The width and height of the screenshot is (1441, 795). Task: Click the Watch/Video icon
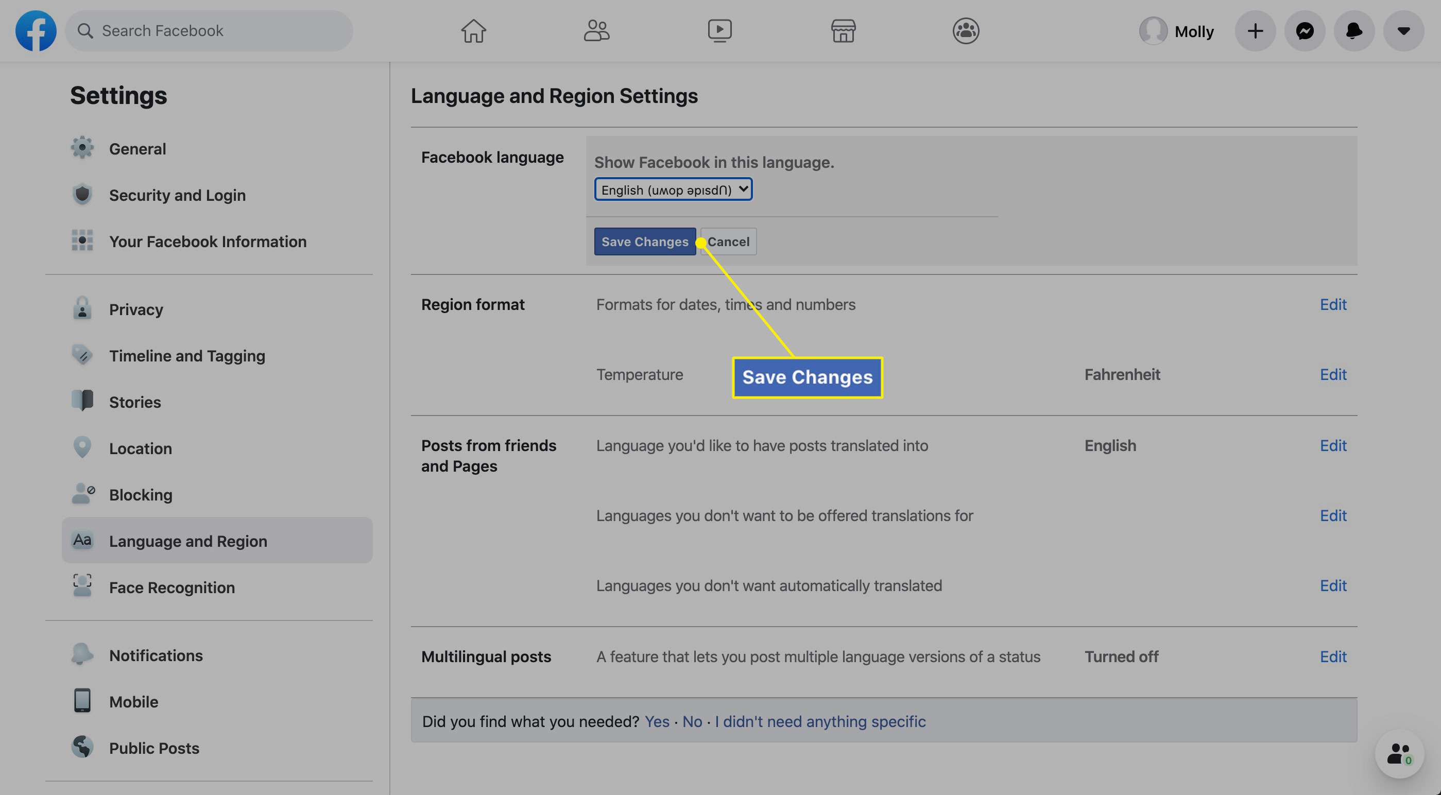click(719, 30)
